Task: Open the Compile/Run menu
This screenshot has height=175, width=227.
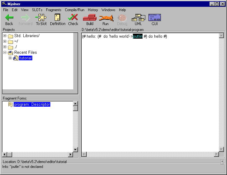Action: coord(75,10)
